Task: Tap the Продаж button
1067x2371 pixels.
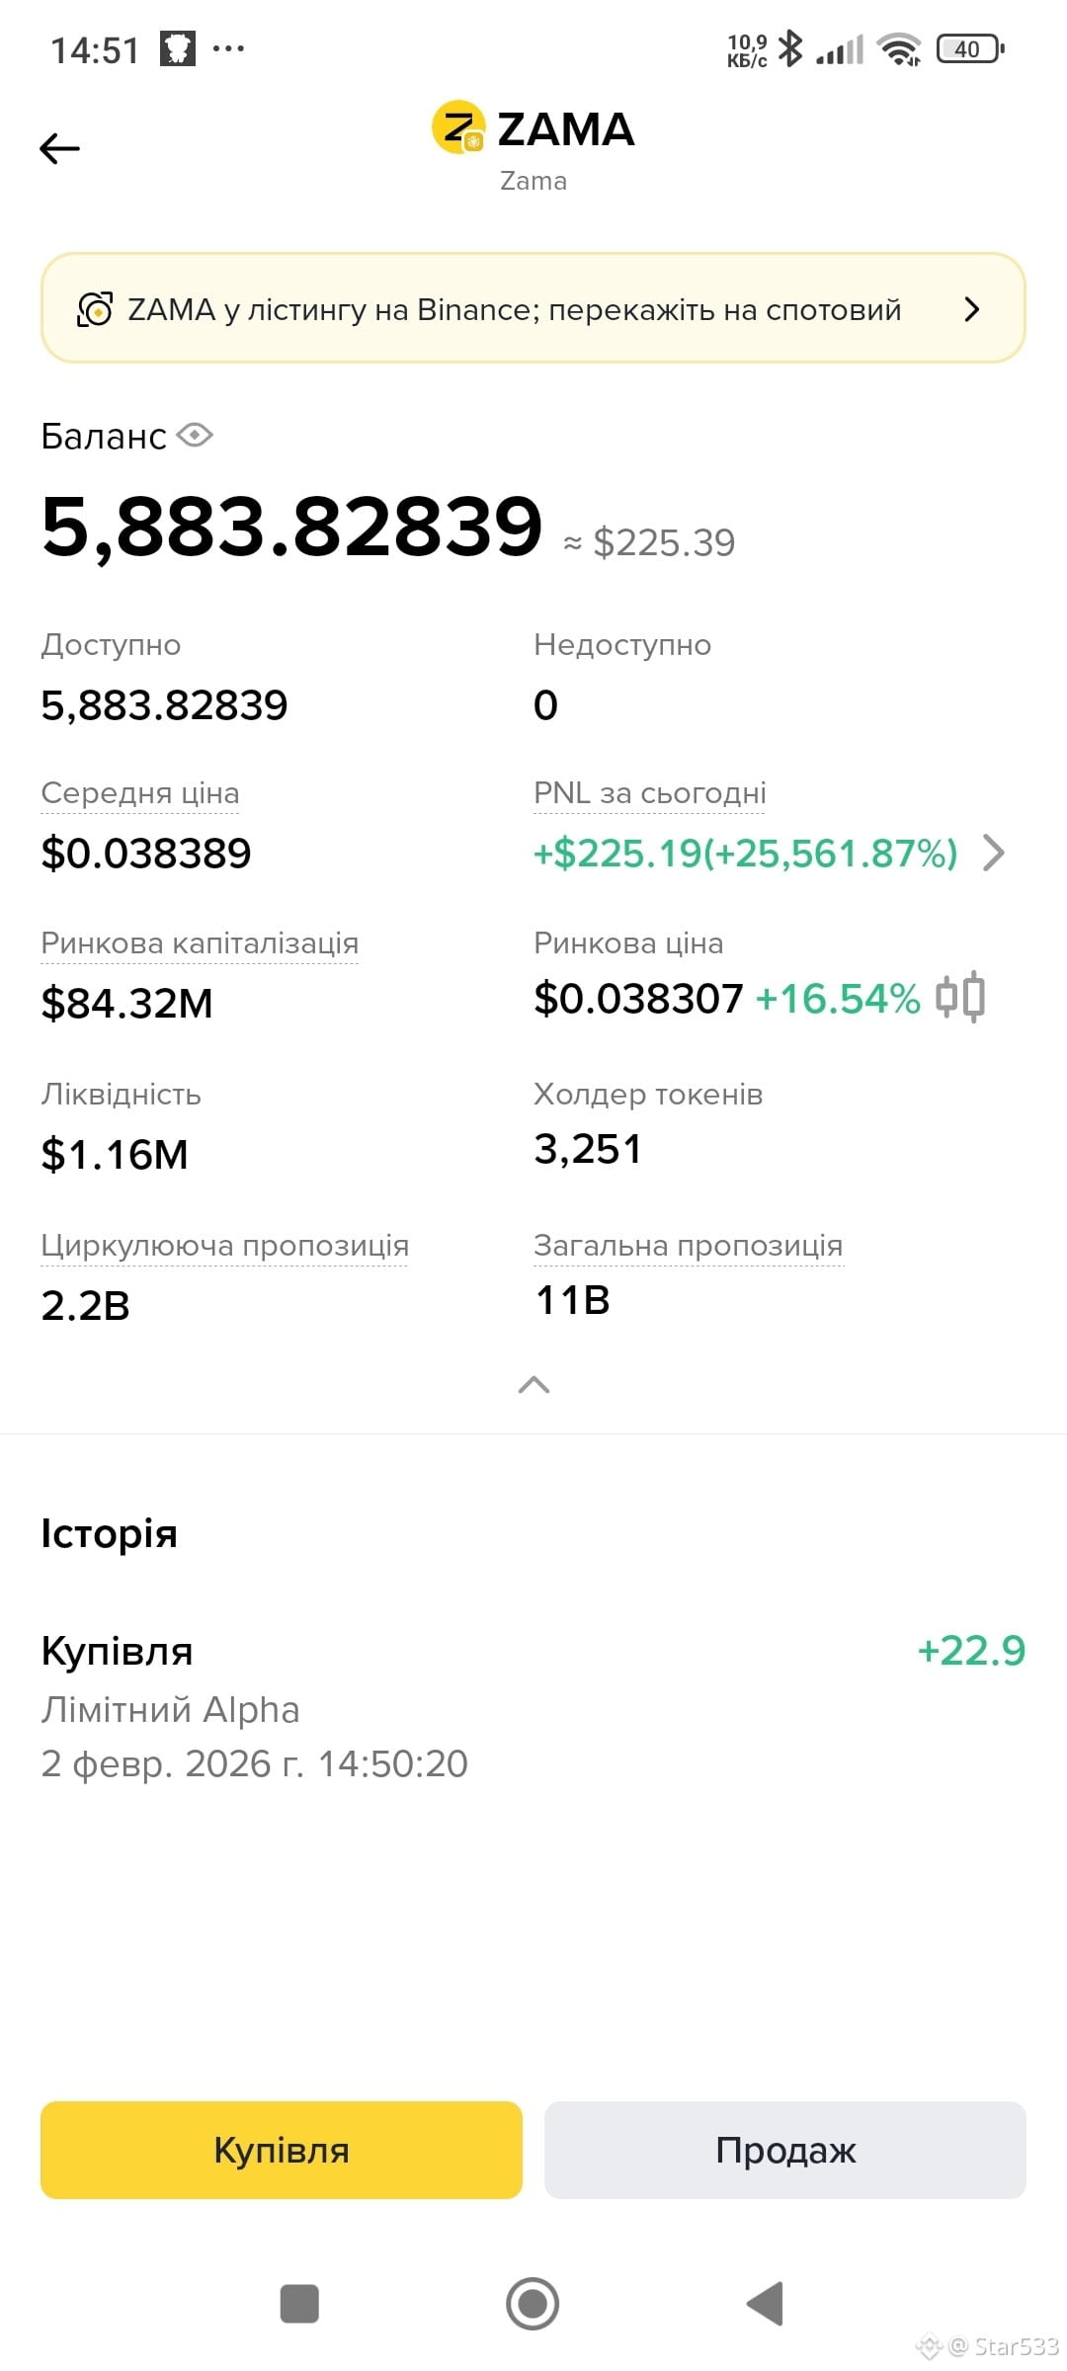Action: click(x=785, y=2150)
